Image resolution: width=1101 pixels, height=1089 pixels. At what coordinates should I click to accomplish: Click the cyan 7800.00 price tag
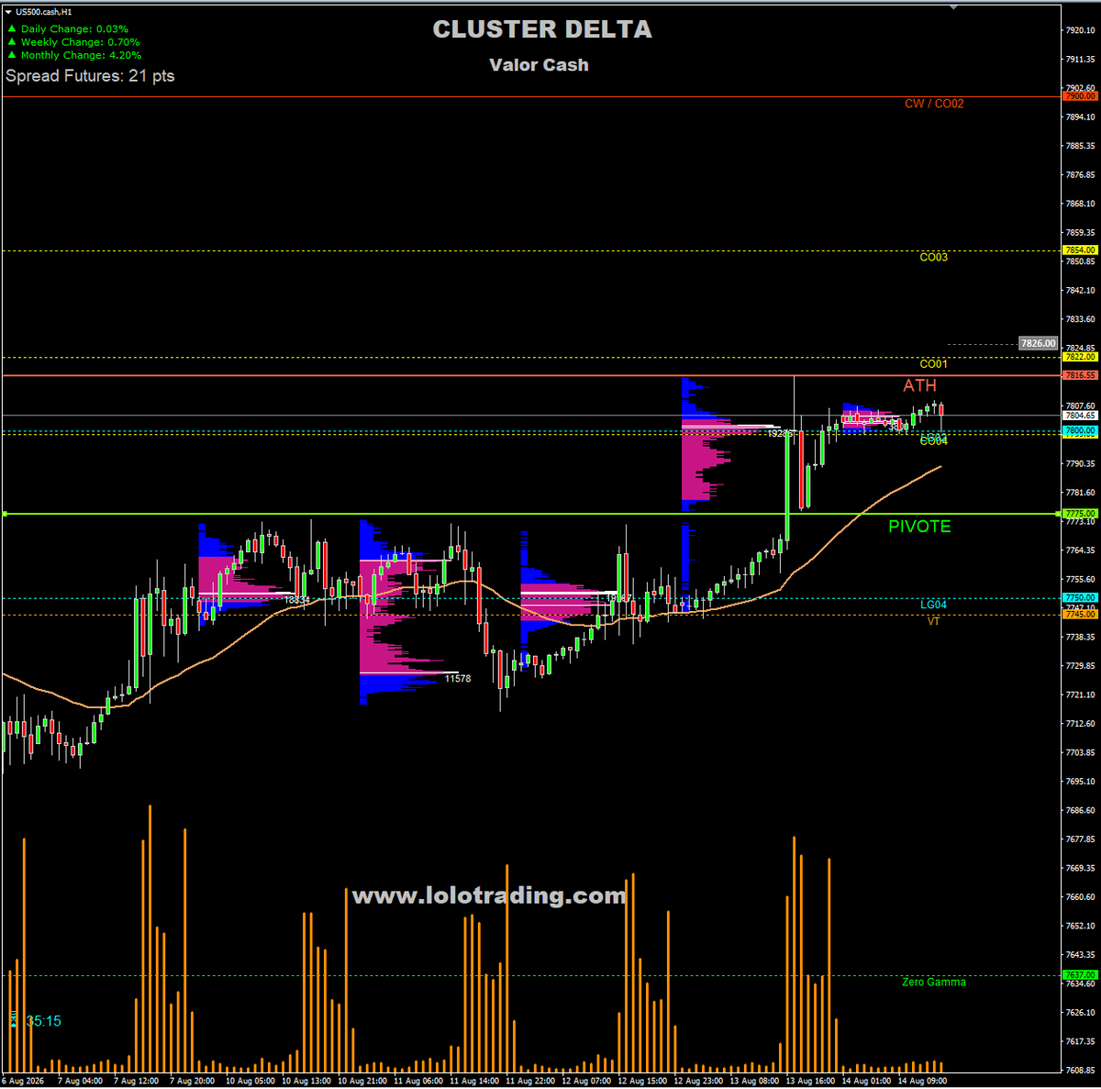[1080, 430]
